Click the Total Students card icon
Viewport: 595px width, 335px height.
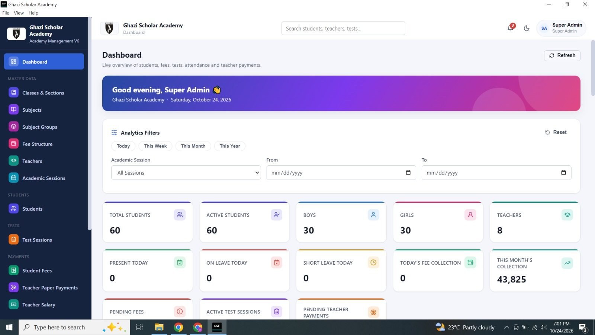180,215
